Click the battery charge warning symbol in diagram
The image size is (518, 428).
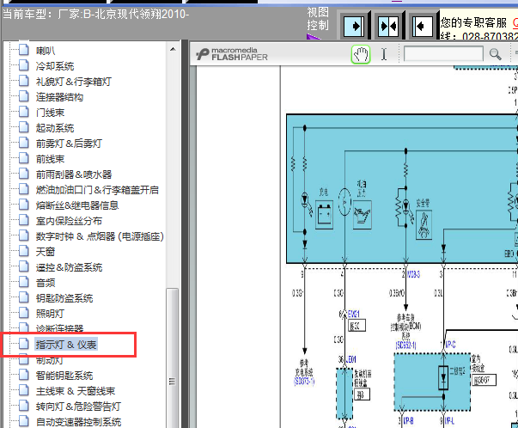(x=324, y=215)
